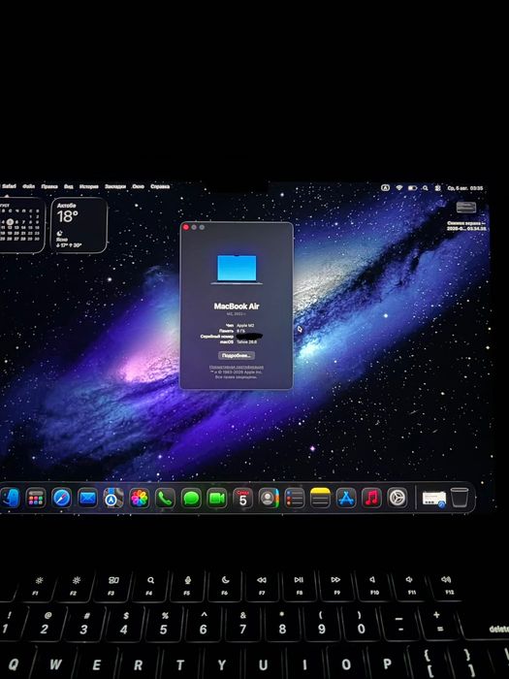Open Notes app in the Dock
The width and height of the screenshot is (509, 679).
tap(320, 499)
